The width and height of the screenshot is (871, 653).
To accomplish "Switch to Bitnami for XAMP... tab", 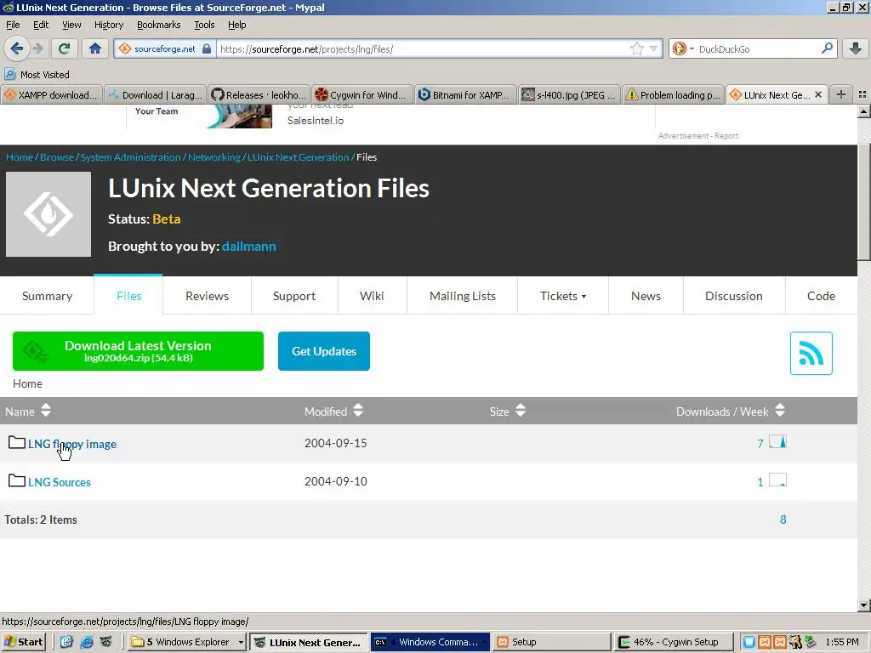I will click(x=465, y=95).
